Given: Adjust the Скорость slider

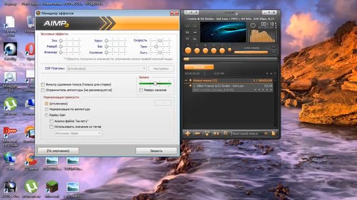Looking at the screenshot, I should point(160,41).
